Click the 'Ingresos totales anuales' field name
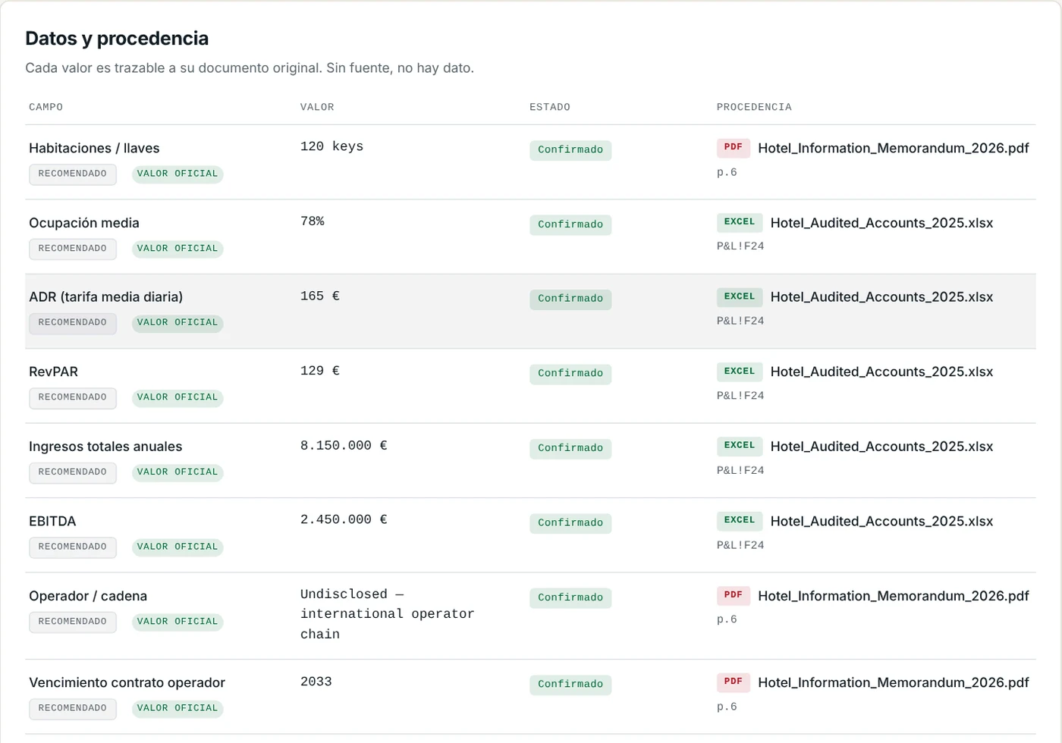The image size is (1062, 743). [105, 447]
